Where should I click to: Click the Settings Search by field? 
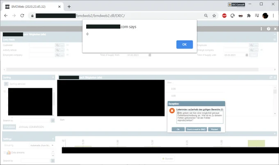[35, 161]
